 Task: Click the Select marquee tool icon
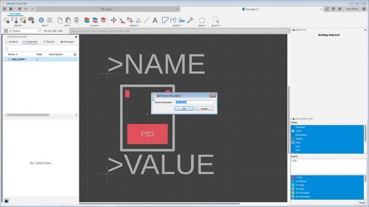(215, 20)
